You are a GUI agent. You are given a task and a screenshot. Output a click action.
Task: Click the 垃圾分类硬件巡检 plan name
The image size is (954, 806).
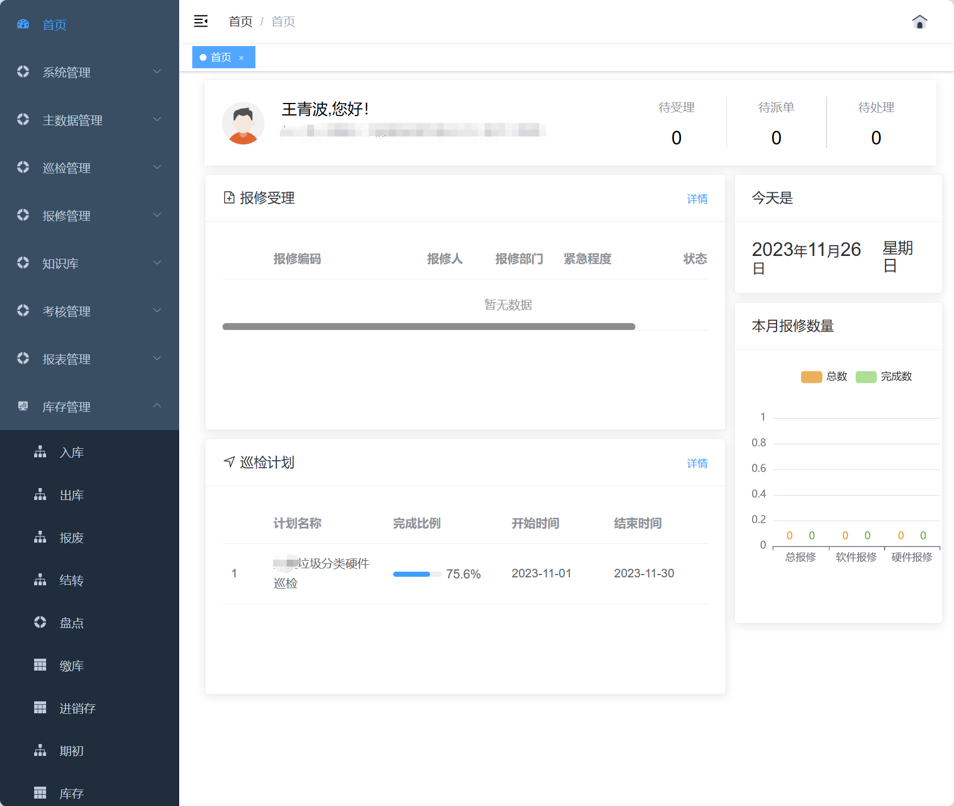point(321,573)
